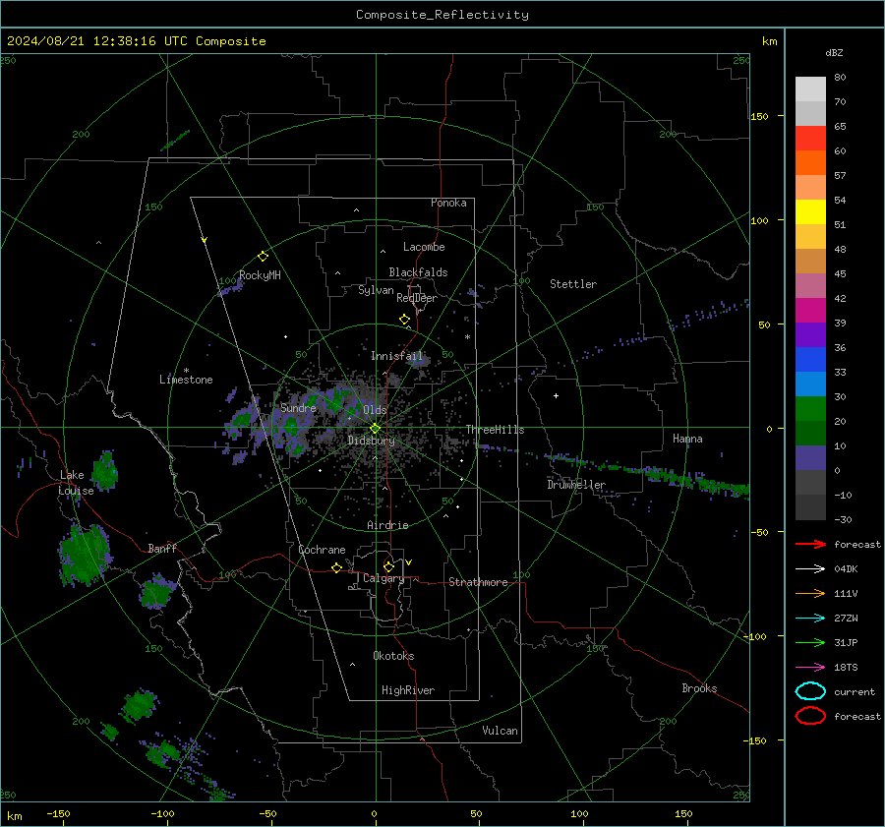The width and height of the screenshot is (885, 827).
Task: Click the green 31JP arrow icon
Action: tap(810, 642)
